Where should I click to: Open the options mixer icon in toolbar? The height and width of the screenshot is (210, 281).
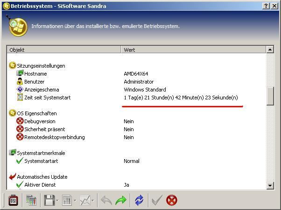(x=13, y=200)
